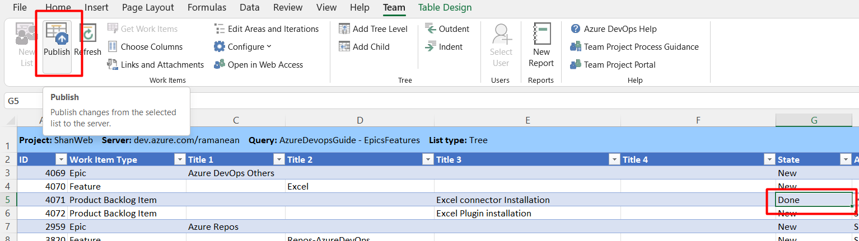
Task: Select column header E
Action: [x=527, y=120]
